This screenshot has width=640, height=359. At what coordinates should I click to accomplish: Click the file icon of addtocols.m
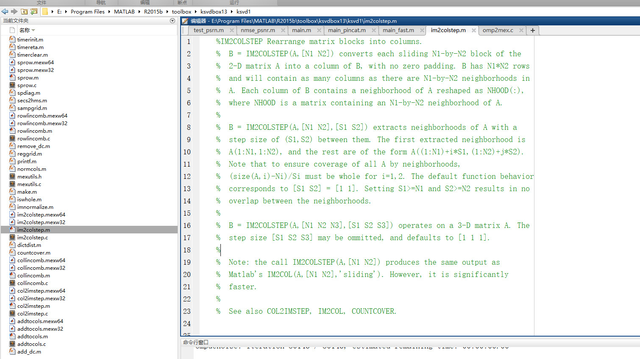point(12,336)
